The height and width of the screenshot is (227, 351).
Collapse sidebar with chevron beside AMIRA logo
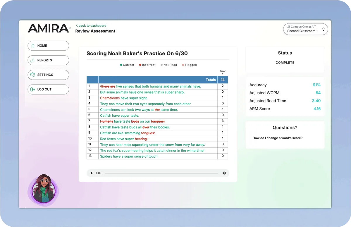70,28
